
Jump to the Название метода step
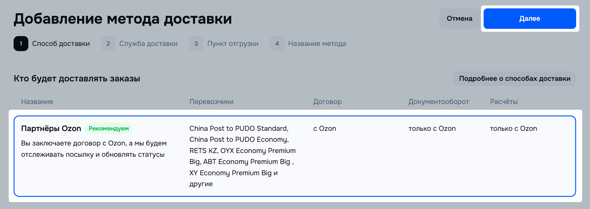(x=317, y=44)
